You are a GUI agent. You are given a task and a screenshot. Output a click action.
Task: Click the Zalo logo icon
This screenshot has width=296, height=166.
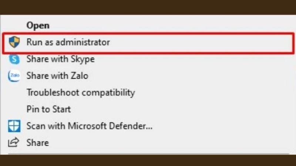14,76
